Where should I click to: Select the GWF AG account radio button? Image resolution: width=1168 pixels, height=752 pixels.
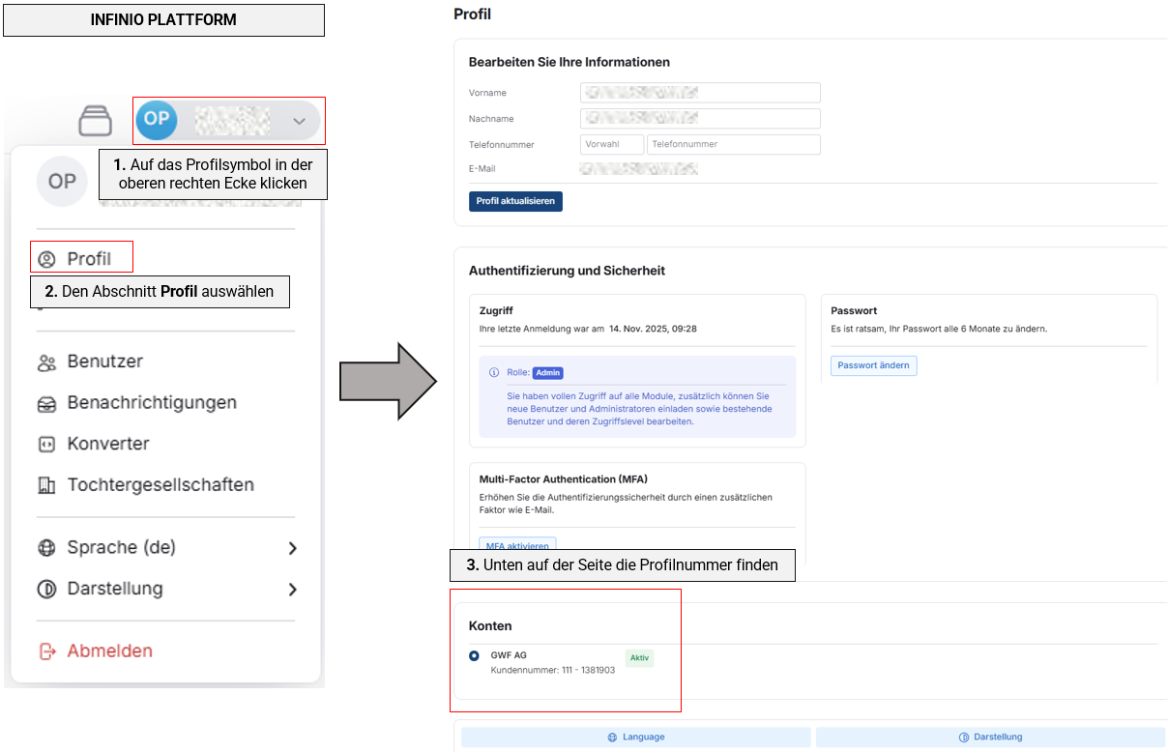474,655
